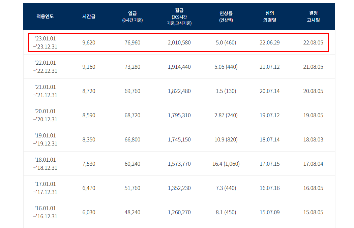Click the 일급 (8시간 기준) header
The image size is (354, 228).
click(x=132, y=17)
